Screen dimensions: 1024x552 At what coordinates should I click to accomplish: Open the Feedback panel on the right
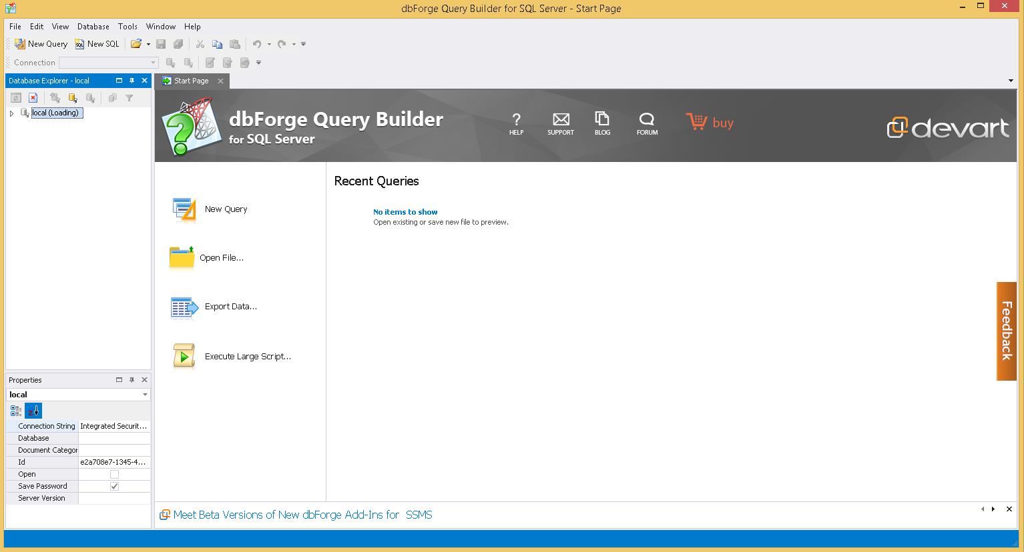[1006, 331]
